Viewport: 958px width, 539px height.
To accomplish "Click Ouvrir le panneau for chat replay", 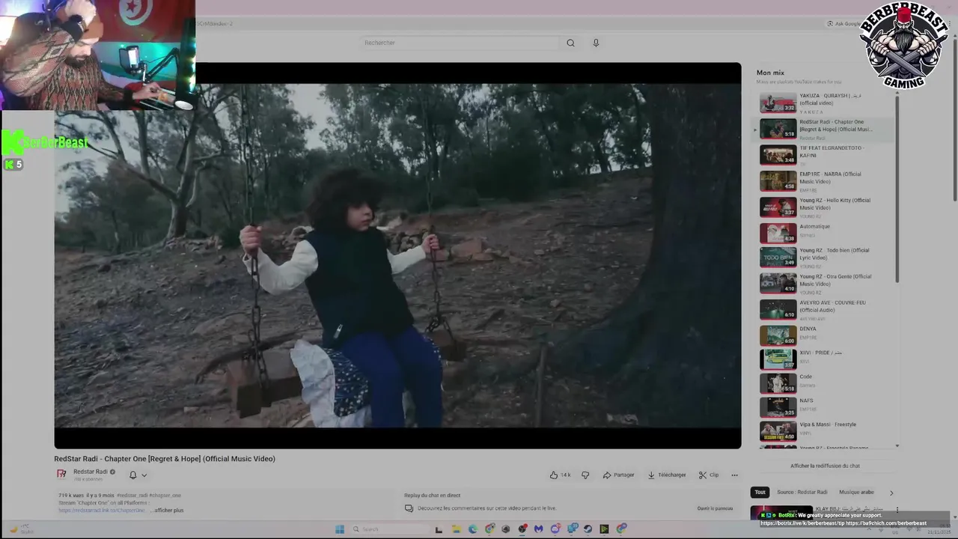I will pyautogui.click(x=715, y=508).
